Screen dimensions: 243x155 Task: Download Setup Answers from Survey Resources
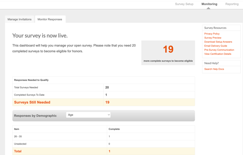tap(218, 42)
